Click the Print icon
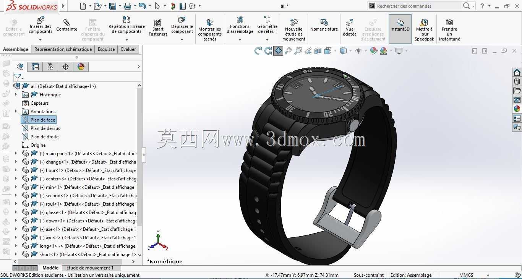 click(128, 6)
